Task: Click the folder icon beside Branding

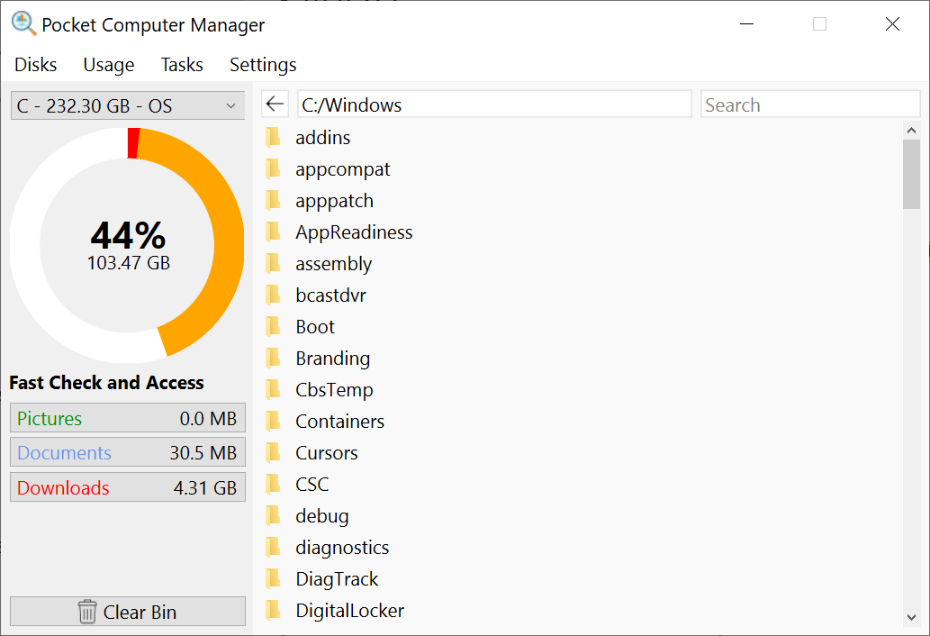Action: click(274, 358)
